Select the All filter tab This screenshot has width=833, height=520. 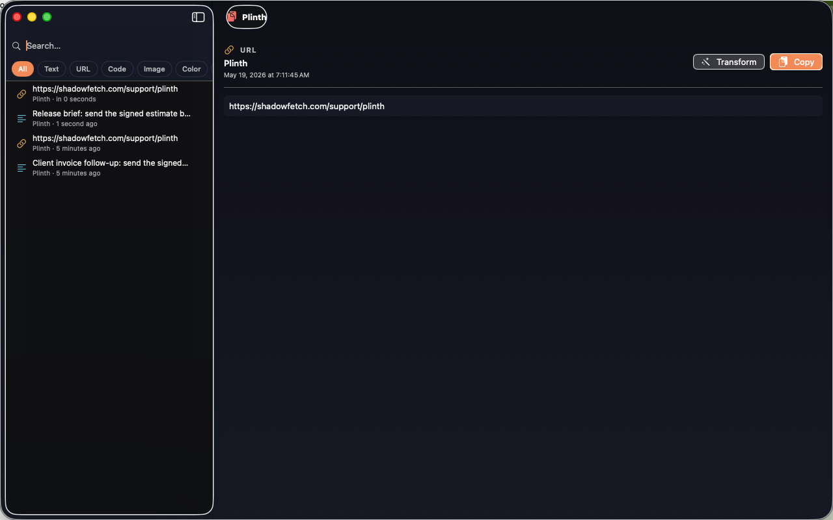coord(23,69)
